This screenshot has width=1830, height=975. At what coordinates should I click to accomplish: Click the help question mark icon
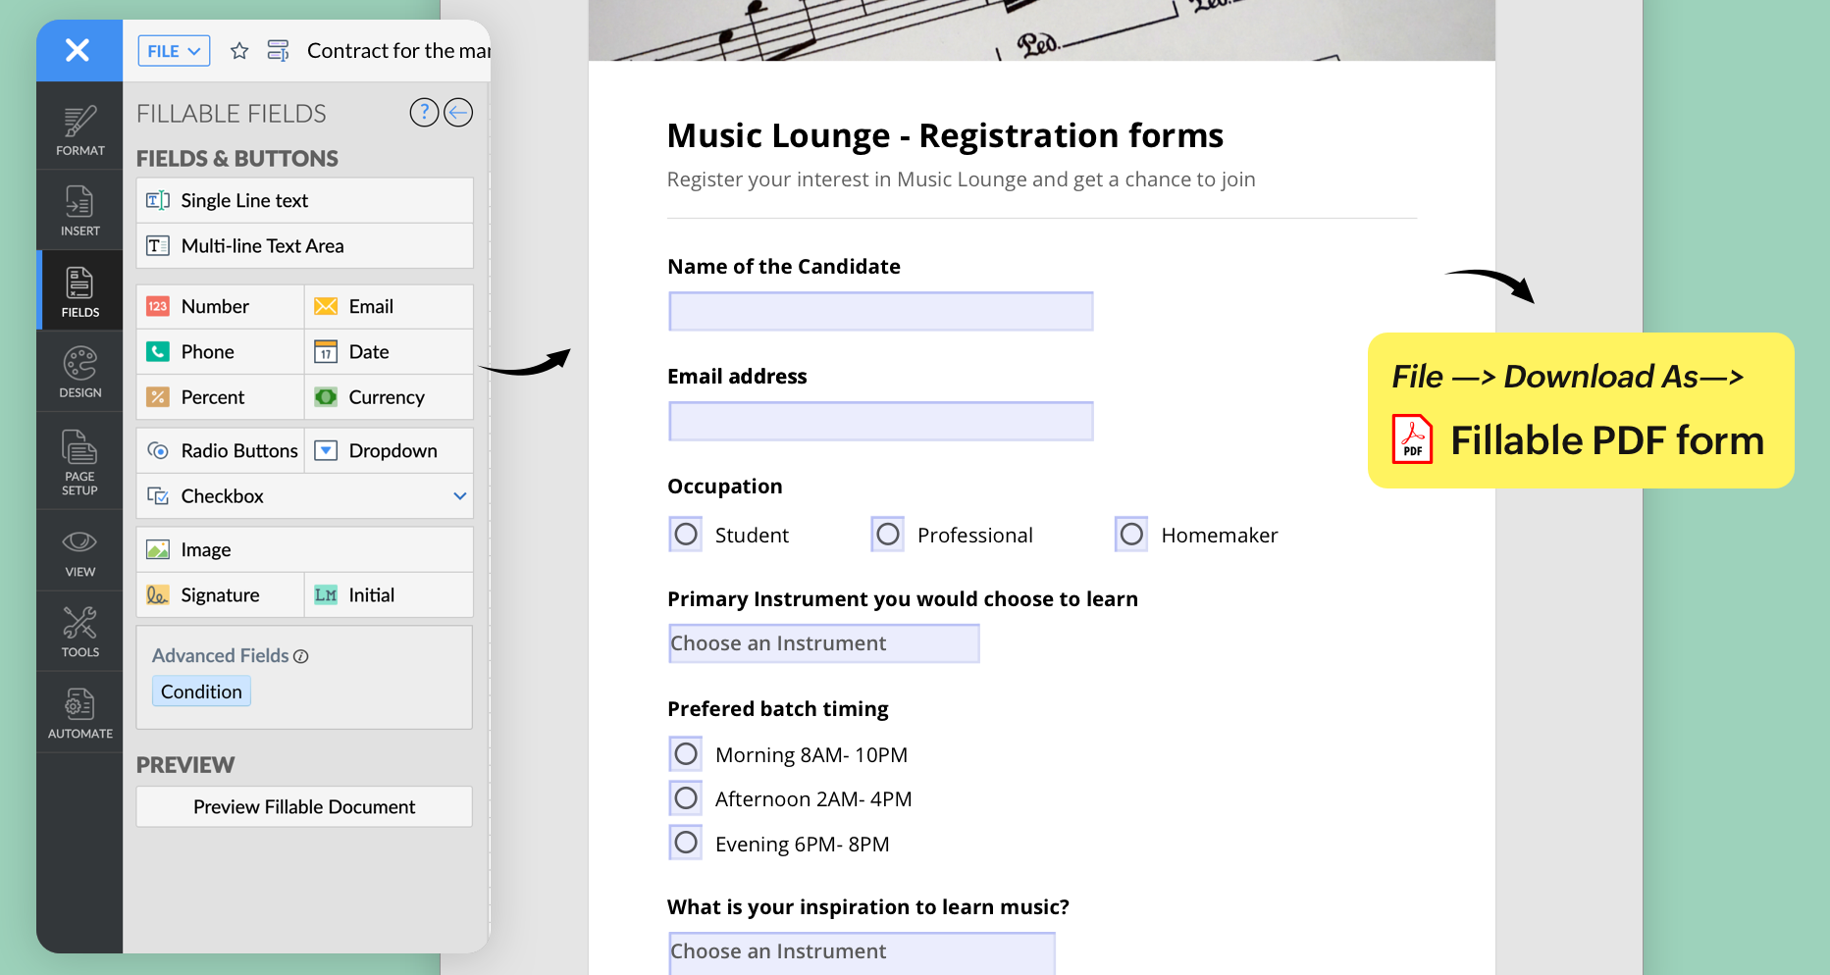tap(424, 113)
